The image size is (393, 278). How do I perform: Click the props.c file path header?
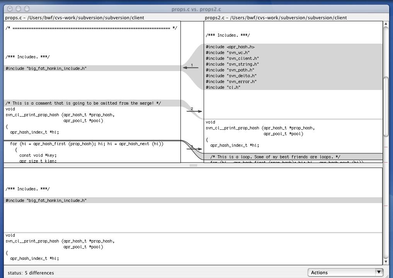75,17
